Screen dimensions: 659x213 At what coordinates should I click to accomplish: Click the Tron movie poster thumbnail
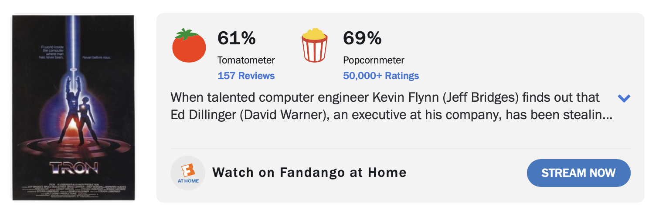click(x=73, y=108)
